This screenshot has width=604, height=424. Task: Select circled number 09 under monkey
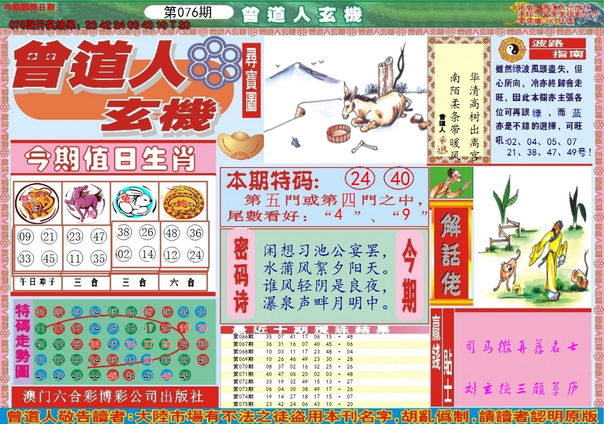(x=25, y=237)
